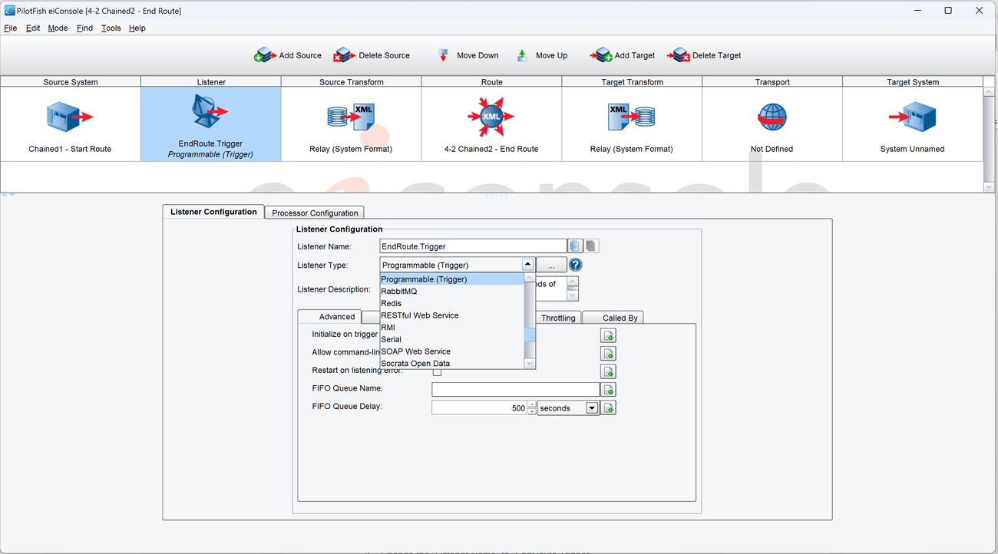Viewport: 998px width, 554px height.
Task: Select the Not Defined transport globe icon
Action: 772,117
